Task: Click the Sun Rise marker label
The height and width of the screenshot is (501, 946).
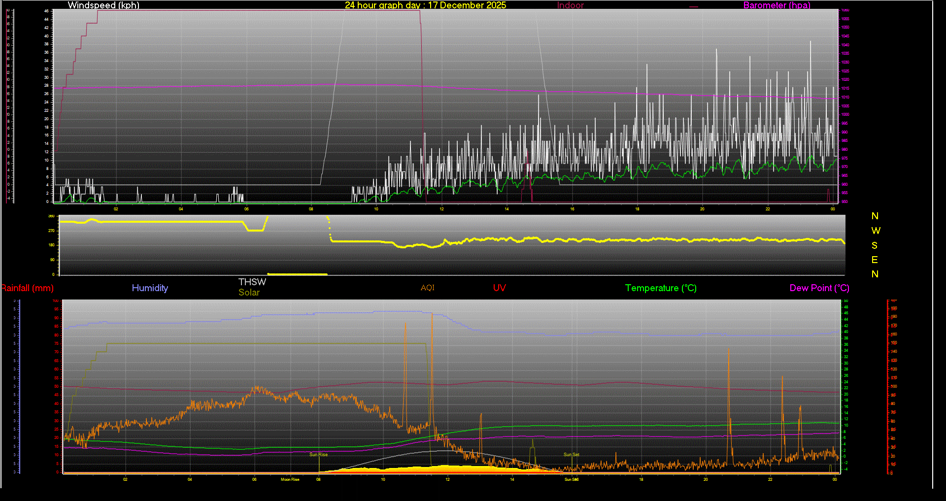Action: click(x=318, y=455)
